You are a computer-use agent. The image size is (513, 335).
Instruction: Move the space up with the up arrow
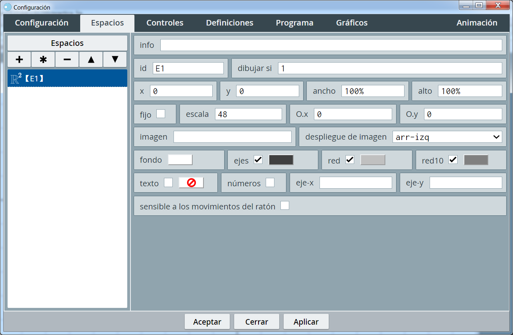[91, 60]
